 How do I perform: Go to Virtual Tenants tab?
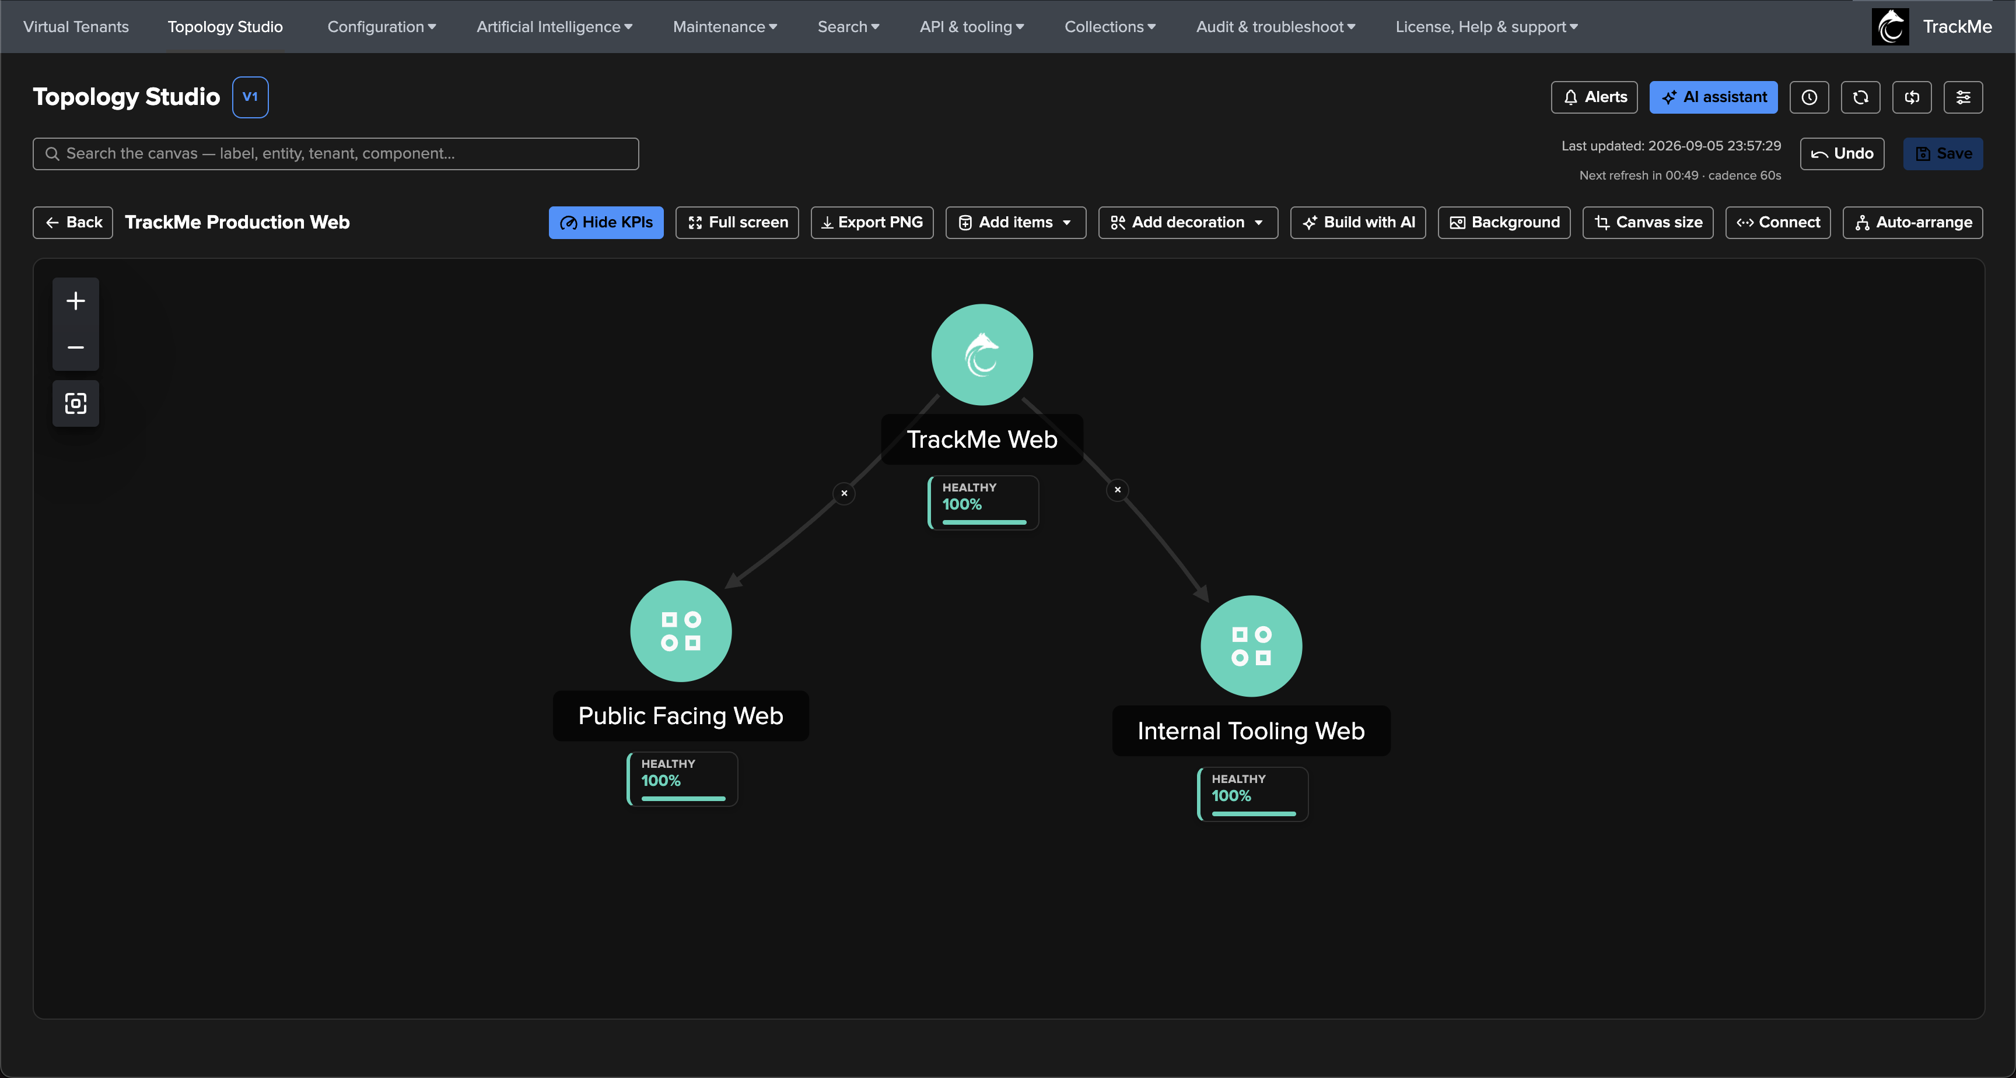[x=76, y=27]
